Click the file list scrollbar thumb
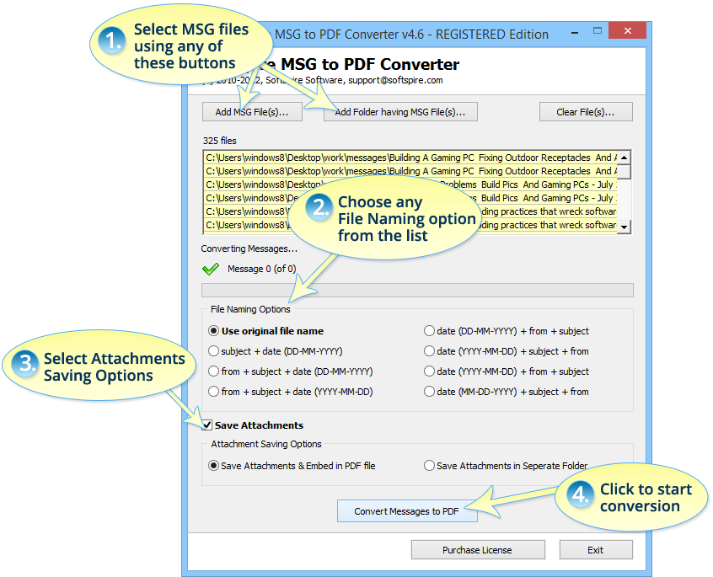713x577 pixels. click(625, 172)
